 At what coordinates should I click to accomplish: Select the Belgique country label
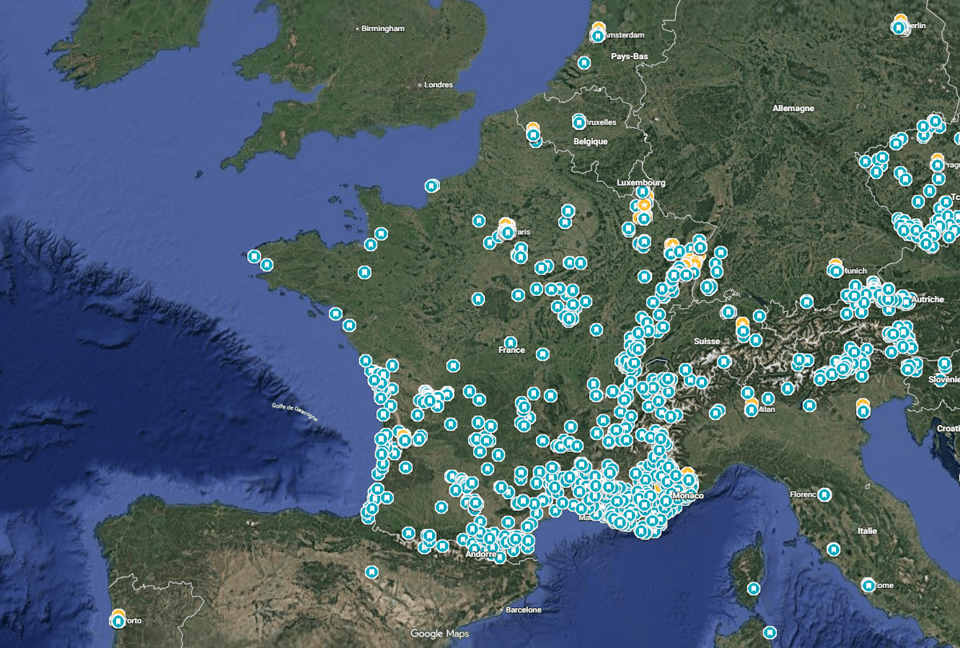coord(590,141)
